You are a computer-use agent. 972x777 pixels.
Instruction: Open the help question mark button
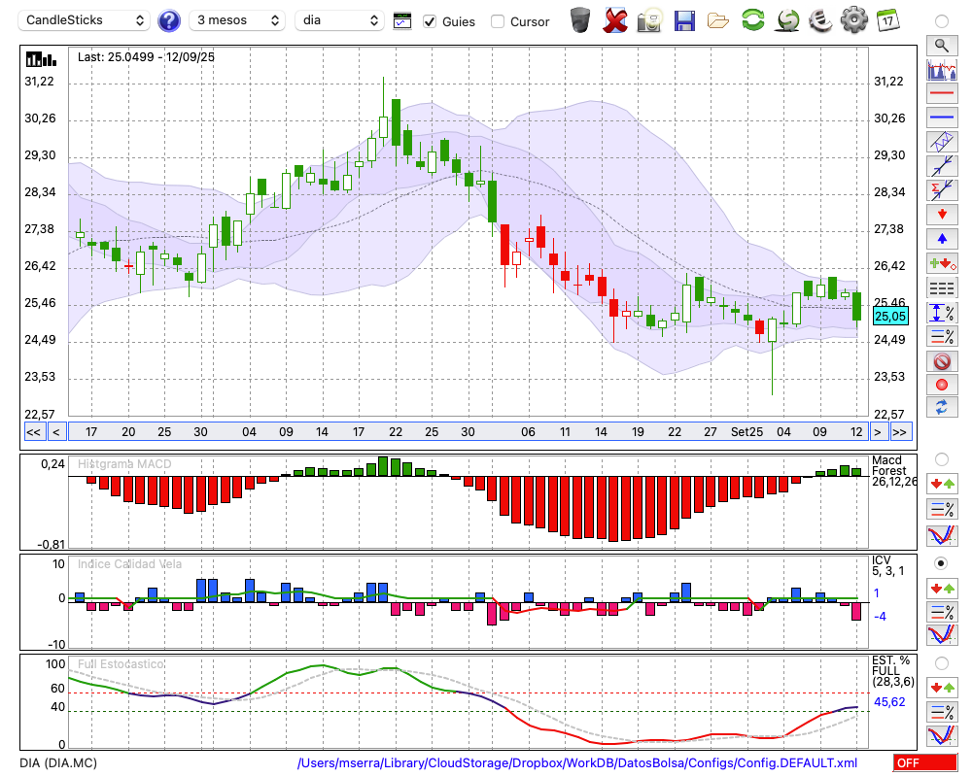(168, 21)
